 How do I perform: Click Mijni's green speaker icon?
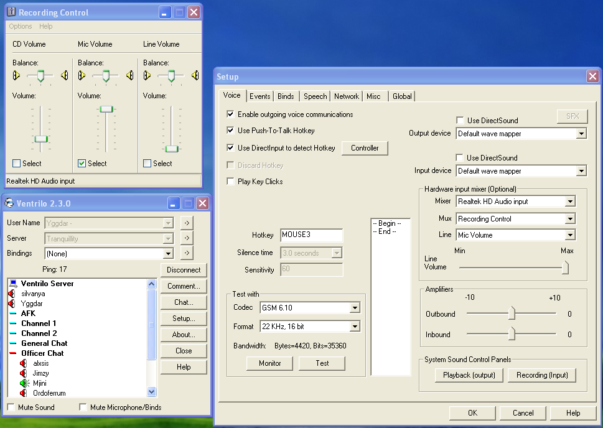pos(24,383)
